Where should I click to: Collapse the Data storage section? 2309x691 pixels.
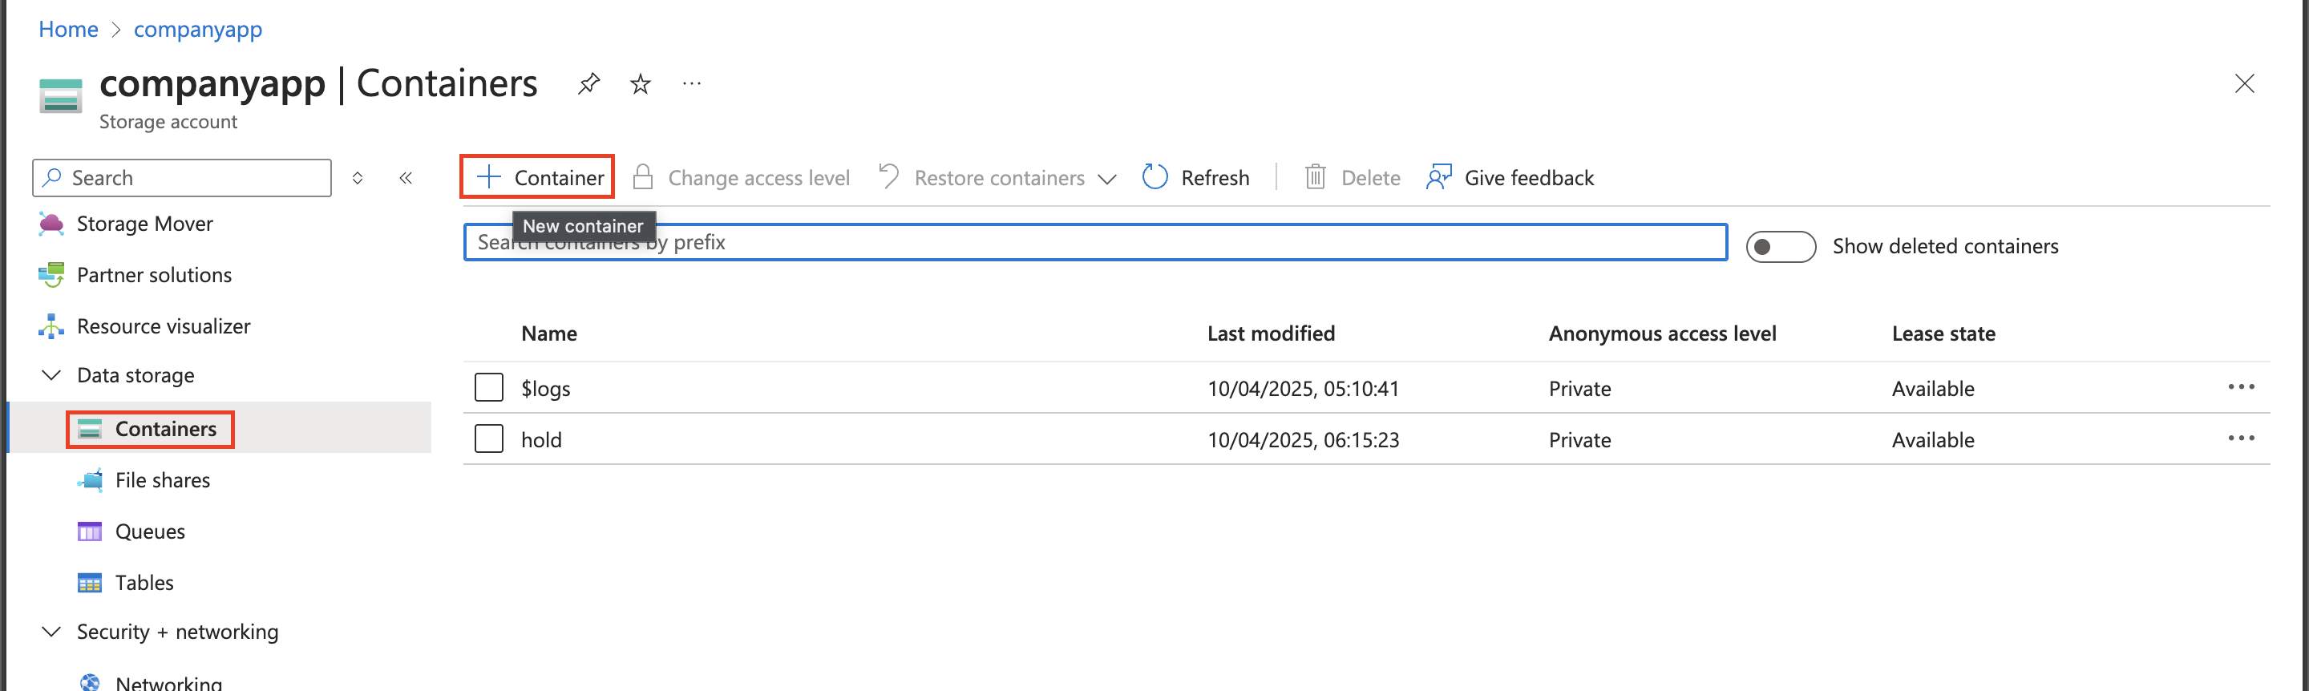click(52, 374)
